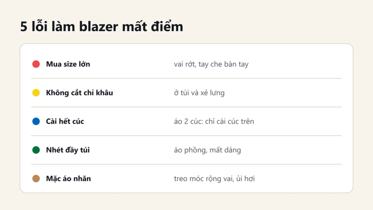This screenshot has height=210, width=373.
Task: Click description 'treo móc rộng vai, ủi hơi'
Action: (214, 178)
